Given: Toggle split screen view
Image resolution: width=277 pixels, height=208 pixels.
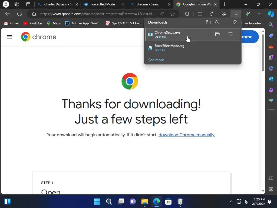Looking at the screenshot, I should click(200, 14).
